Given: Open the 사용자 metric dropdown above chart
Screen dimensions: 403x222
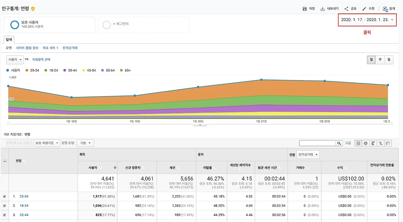Looking at the screenshot, I should (15, 60).
